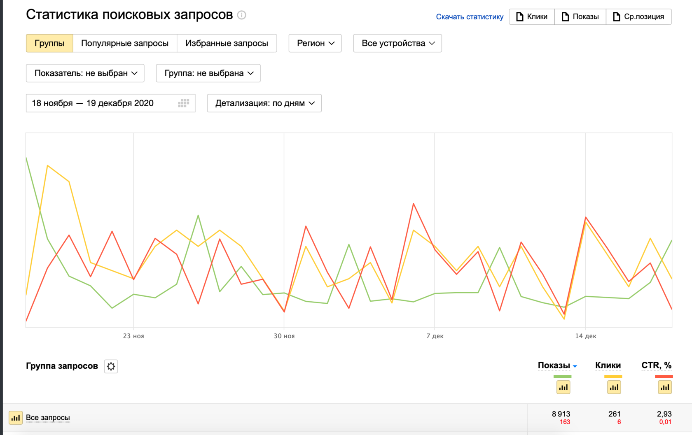Viewport: 692px width, 435px height.
Task: Switch to Избранные запросы tab
Action: pos(227,43)
